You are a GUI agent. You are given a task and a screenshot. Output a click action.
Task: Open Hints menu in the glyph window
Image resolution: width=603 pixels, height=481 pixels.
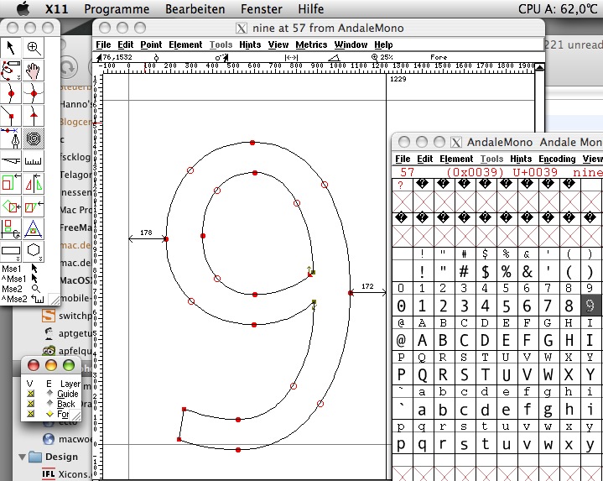[248, 44]
